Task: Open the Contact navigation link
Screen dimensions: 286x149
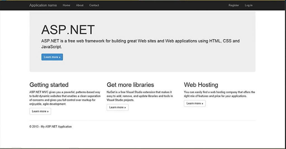Action: point(94,5)
